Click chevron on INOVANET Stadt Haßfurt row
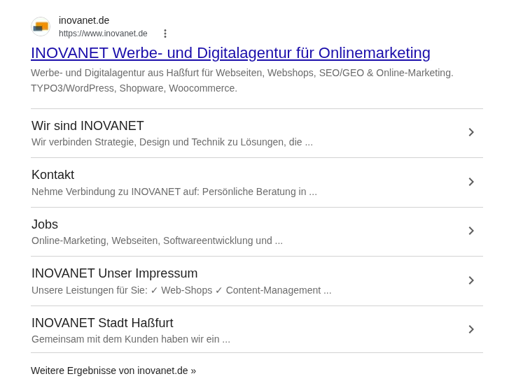The width and height of the screenshot is (516, 388). click(x=471, y=329)
